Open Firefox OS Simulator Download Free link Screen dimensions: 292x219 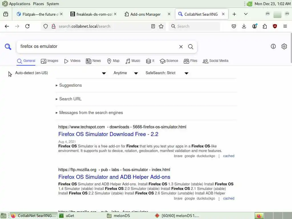108,134
